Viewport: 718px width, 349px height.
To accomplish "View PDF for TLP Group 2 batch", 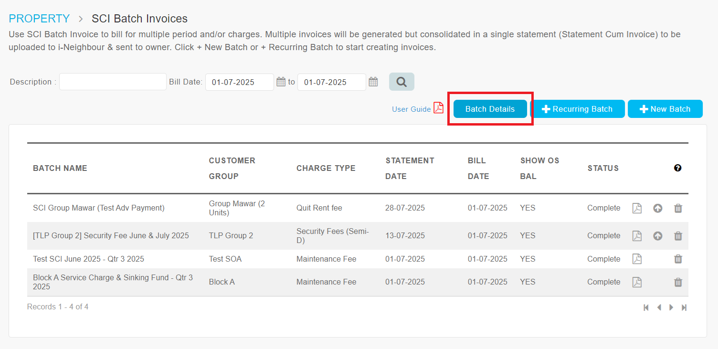I will point(637,236).
